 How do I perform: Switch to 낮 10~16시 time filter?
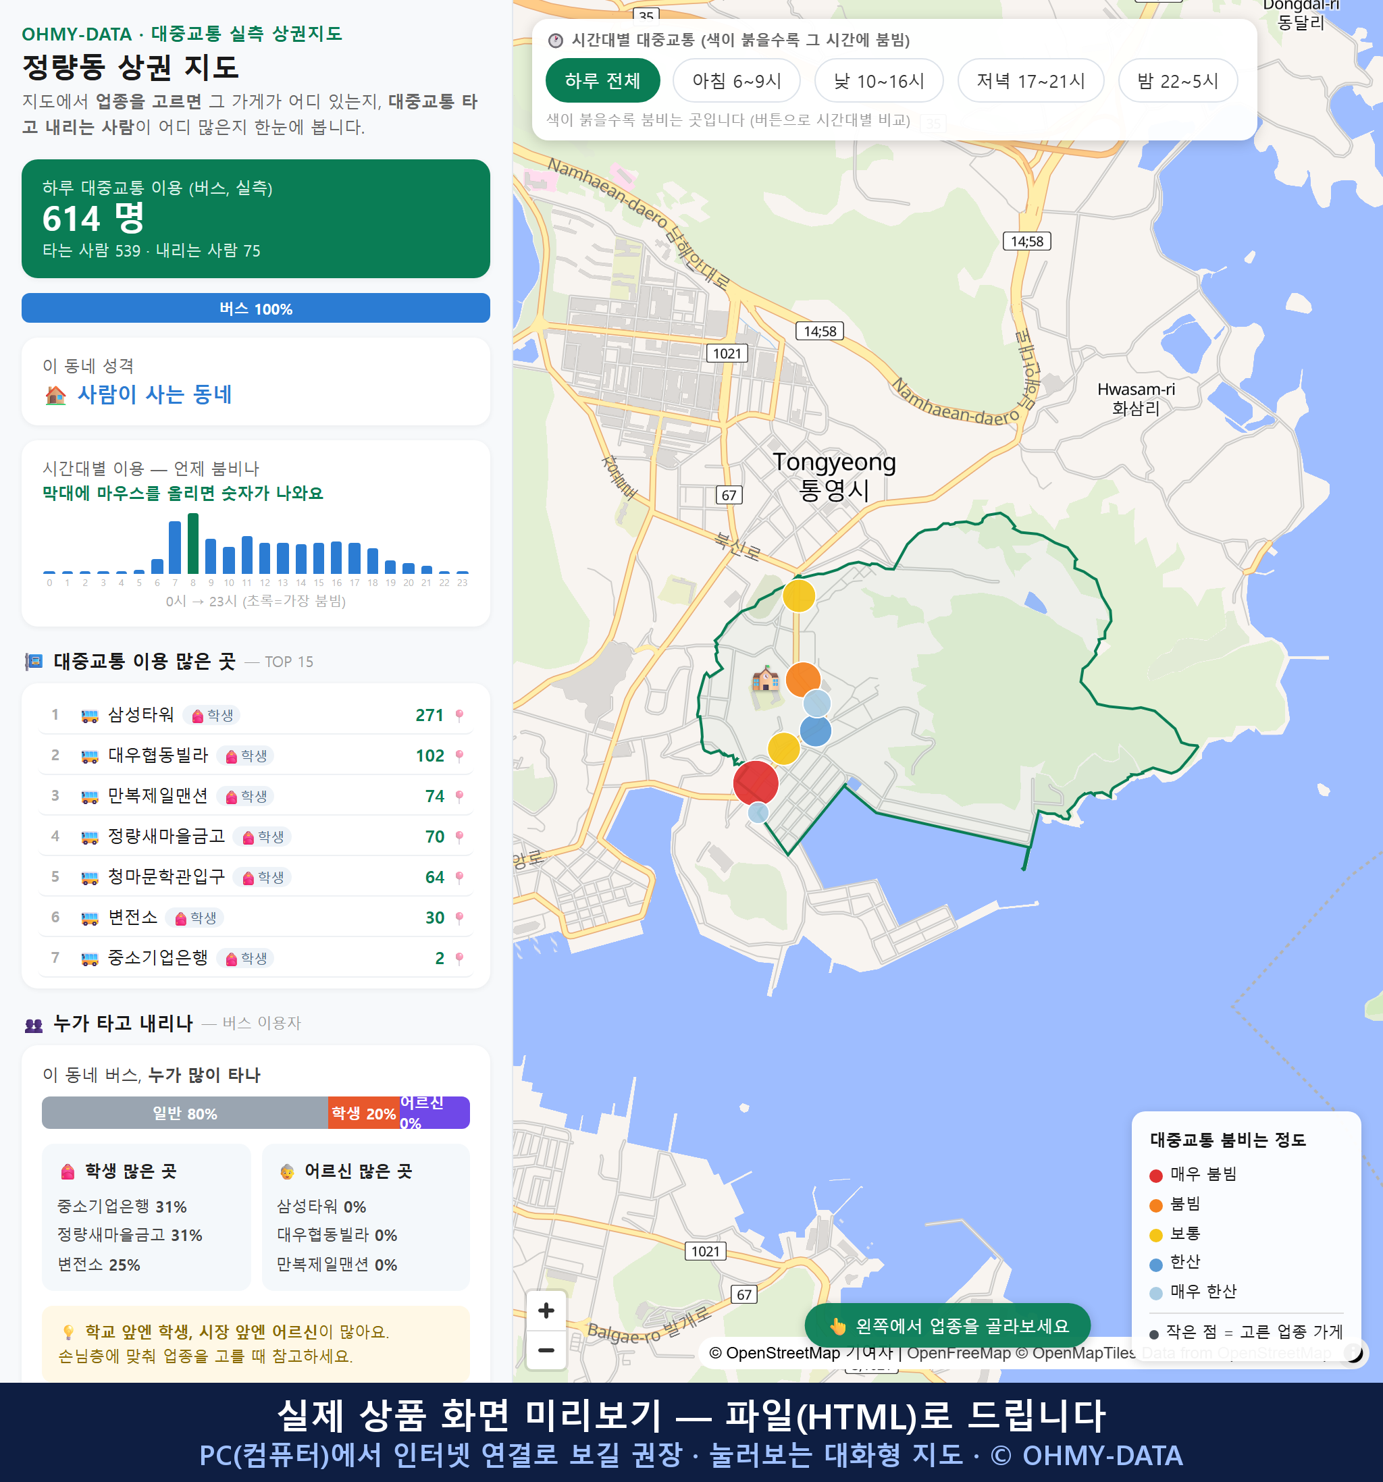click(x=879, y=80)
